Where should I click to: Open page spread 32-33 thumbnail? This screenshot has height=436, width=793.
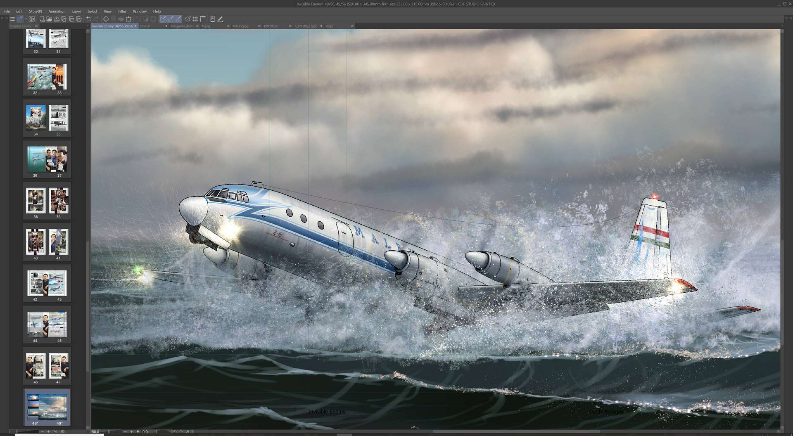pyautogui.click(x=47, y=77)
